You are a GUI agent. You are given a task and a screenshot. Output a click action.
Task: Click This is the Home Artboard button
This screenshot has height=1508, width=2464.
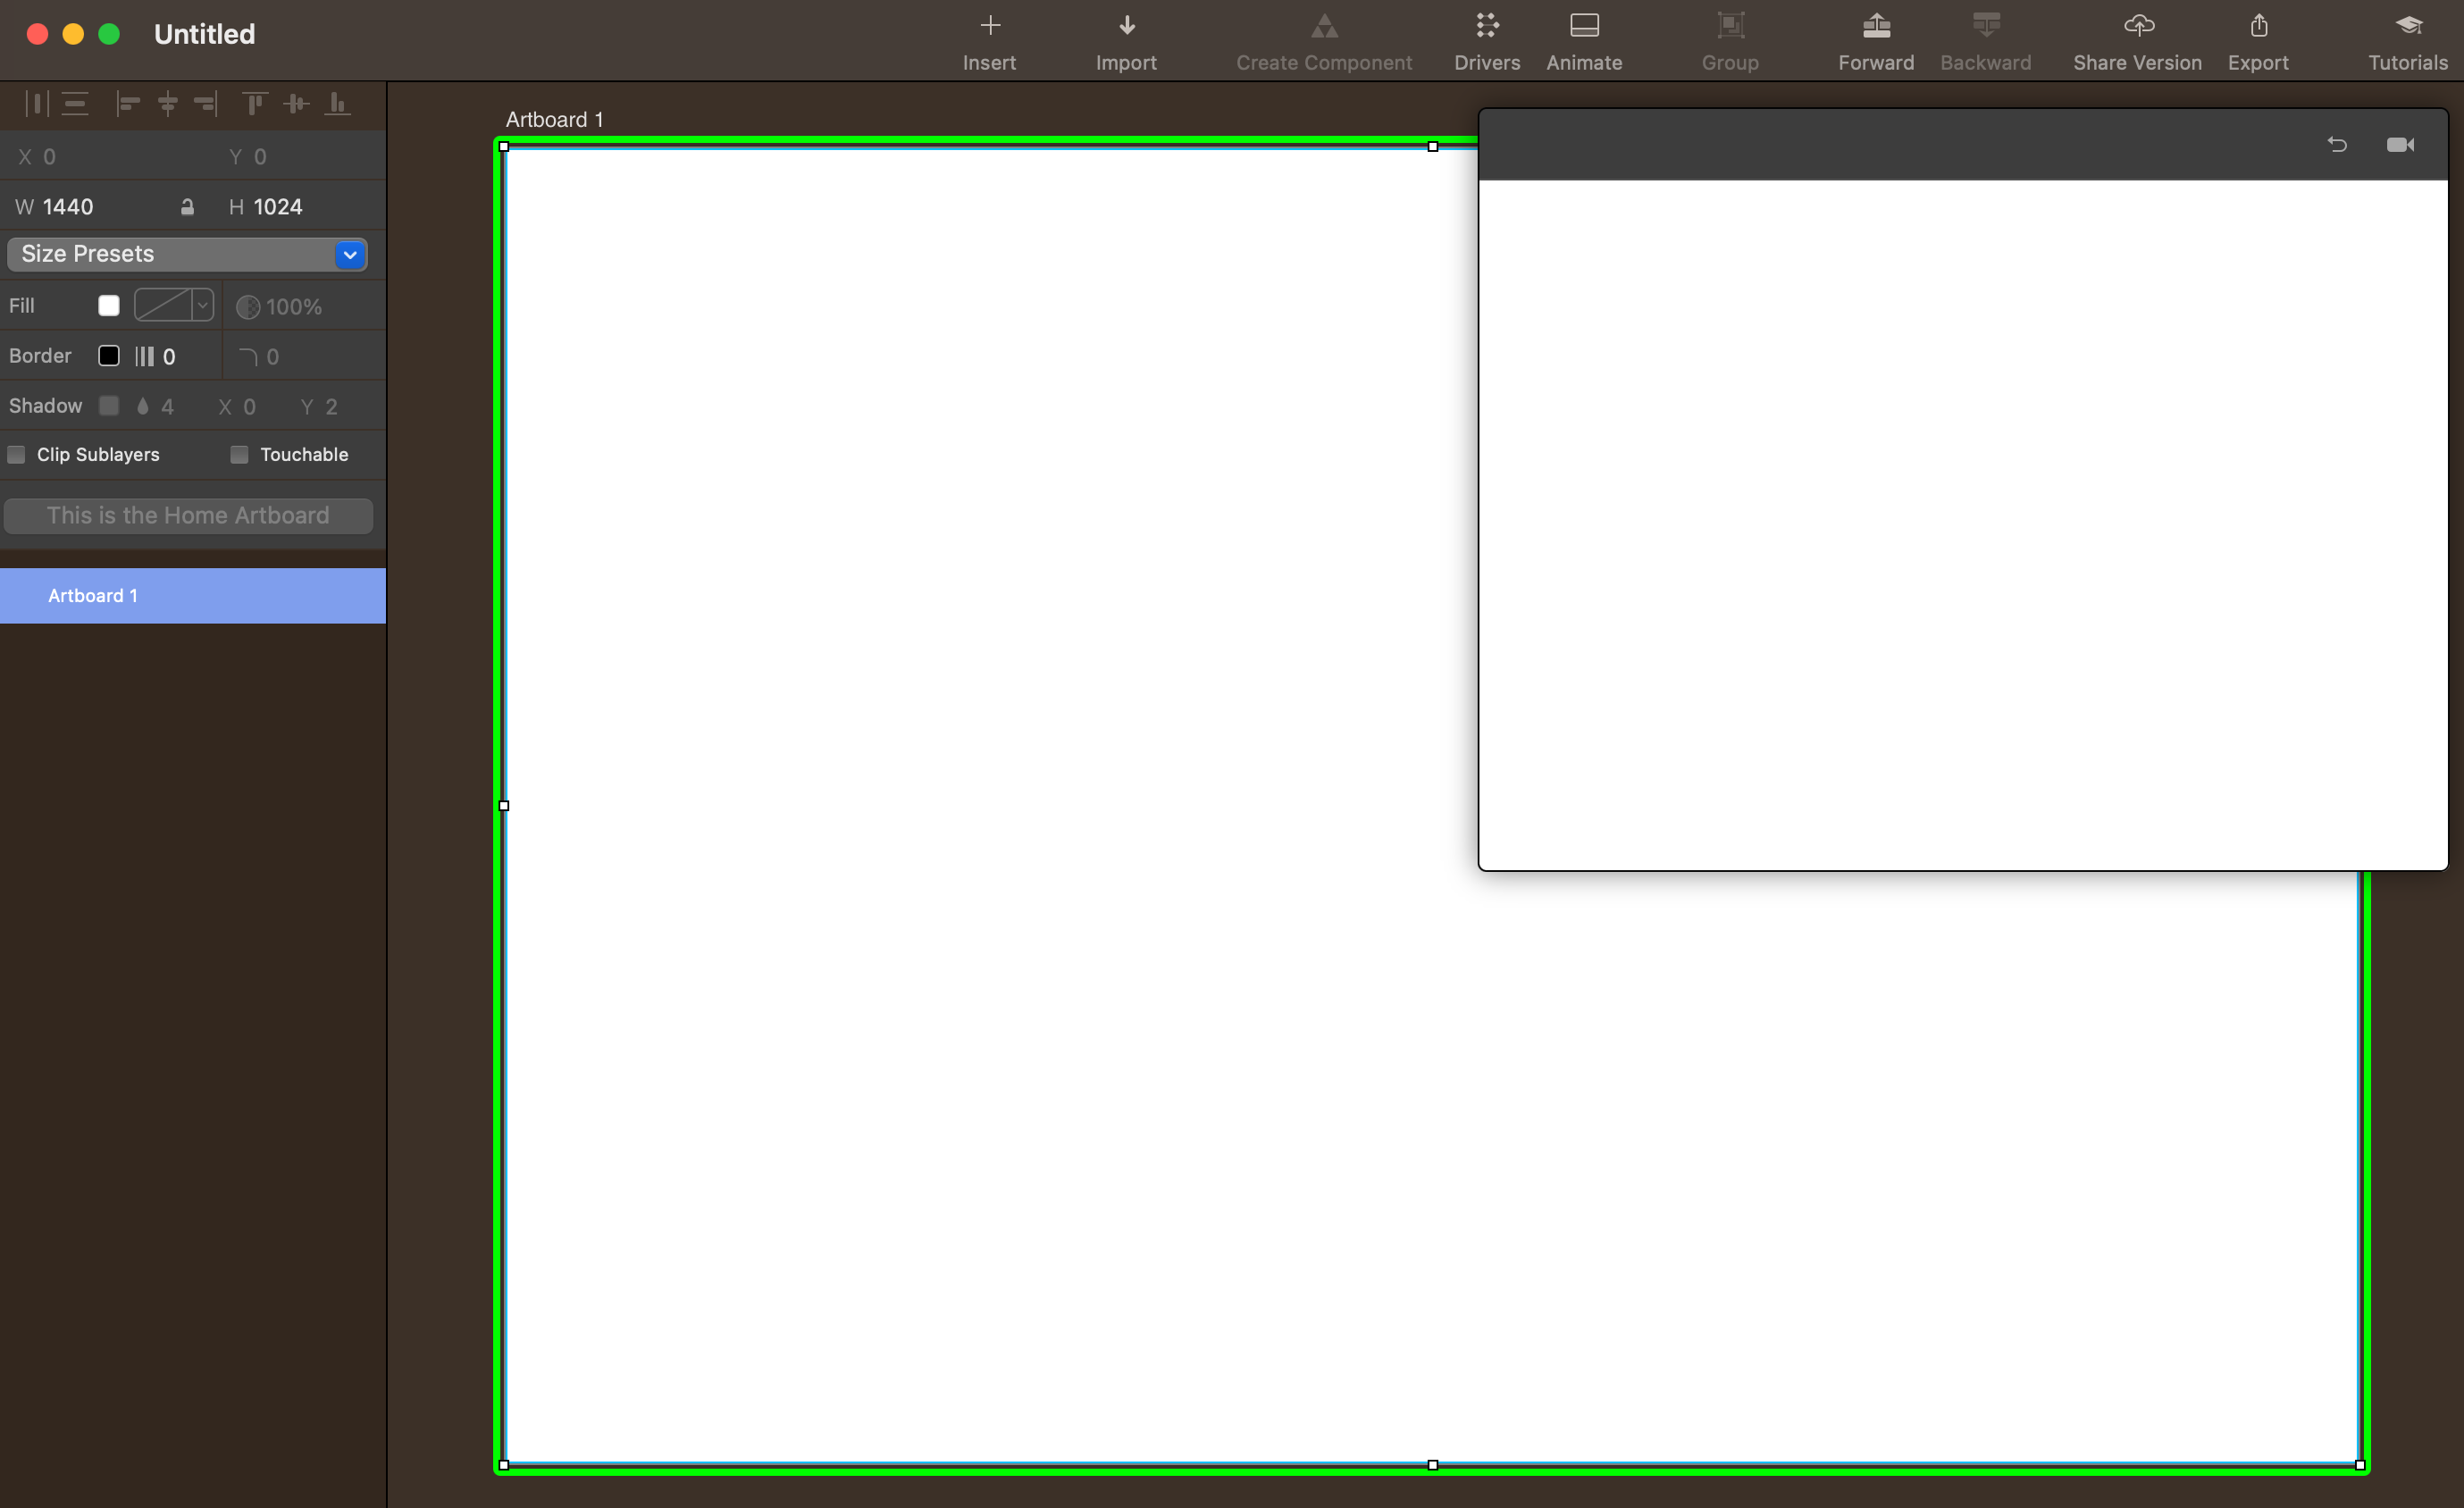[x=188, y=516]
